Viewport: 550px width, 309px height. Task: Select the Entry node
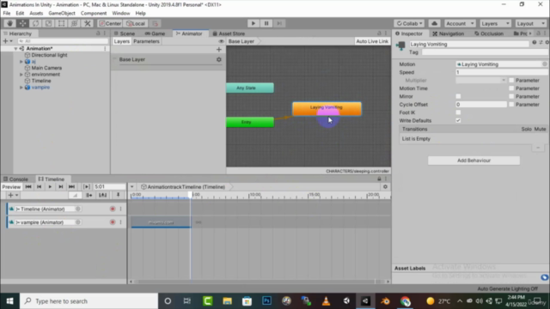pyautogui.click(x=250, y=122)
